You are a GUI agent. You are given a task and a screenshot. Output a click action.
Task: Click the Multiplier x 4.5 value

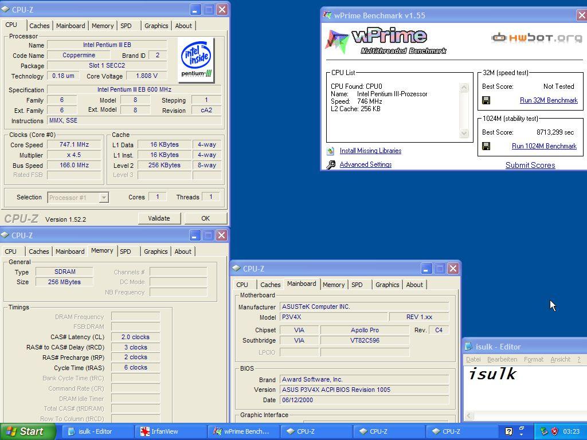[74, 155]
